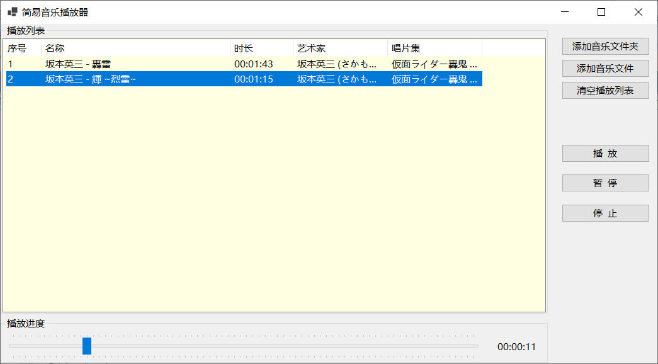Click the elapsed time 00:00:11 label

(x=516, y=347)
